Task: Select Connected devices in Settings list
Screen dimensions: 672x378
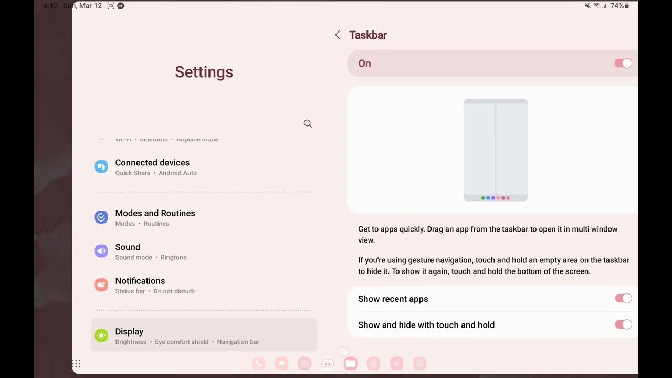Action: pos(204,167)
